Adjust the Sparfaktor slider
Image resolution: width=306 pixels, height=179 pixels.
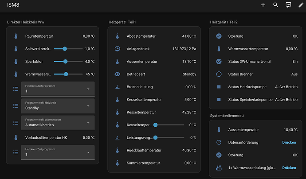point(68,62)
